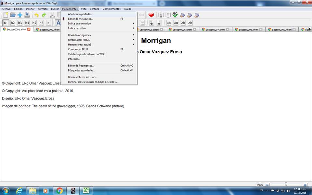
Task: Open the Complementos menu
Action: [111, 9]
